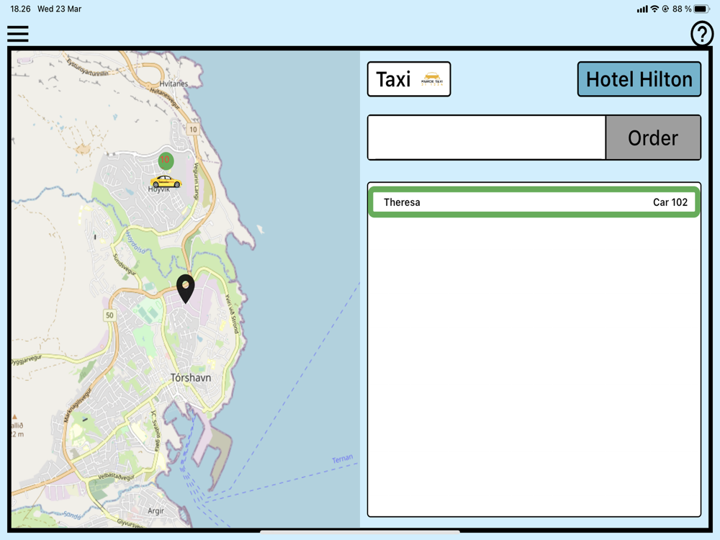Tap the Ternan ferry route label
Viewport: 720px width, 540px height.
coord(343,458)
